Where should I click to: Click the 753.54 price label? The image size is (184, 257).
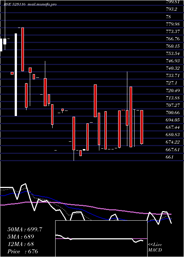[x=173, y=54]
